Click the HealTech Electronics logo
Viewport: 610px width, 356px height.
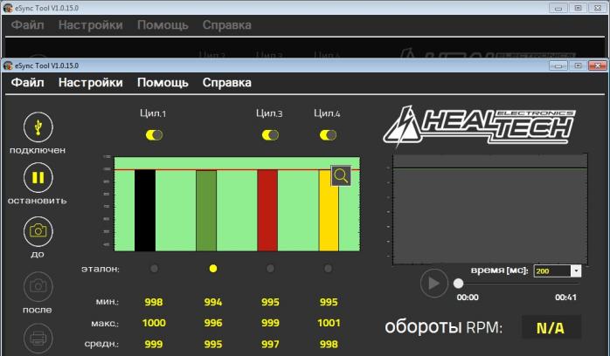(479, 126)
